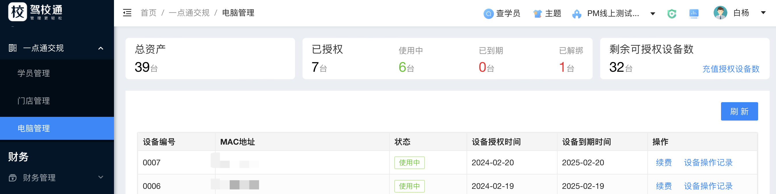776x194 pixels.
Task: Go to 电脑管理 sidebar item
Action: 34,129
